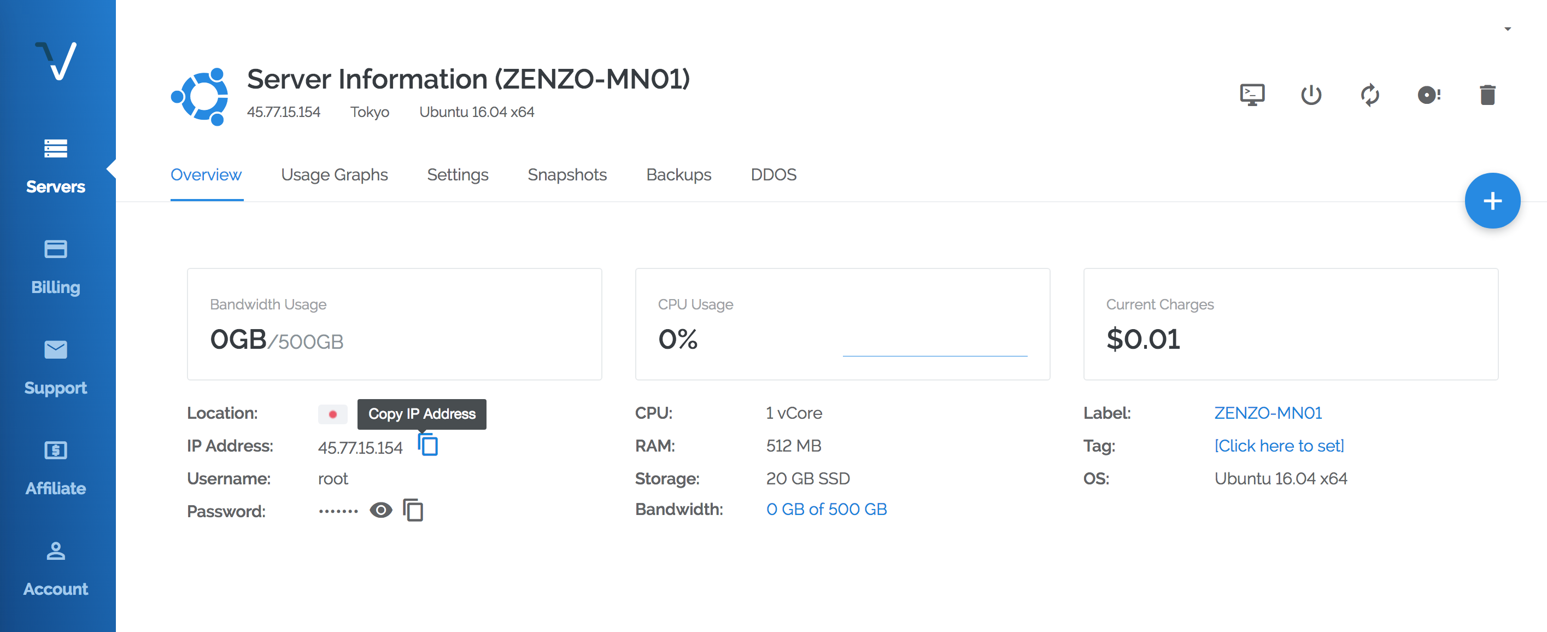Screen dimensions: 1547x632
Task: Click the Account sidebar label
Action: point(56,589)
